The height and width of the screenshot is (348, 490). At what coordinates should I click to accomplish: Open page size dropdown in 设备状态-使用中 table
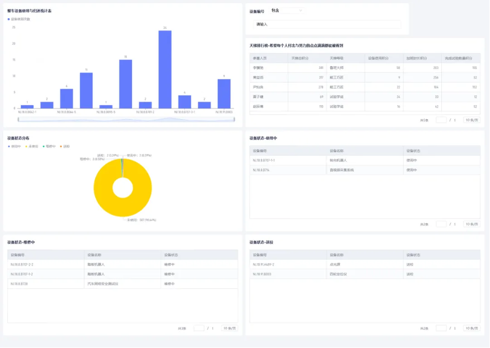click(x=471, y=224)
